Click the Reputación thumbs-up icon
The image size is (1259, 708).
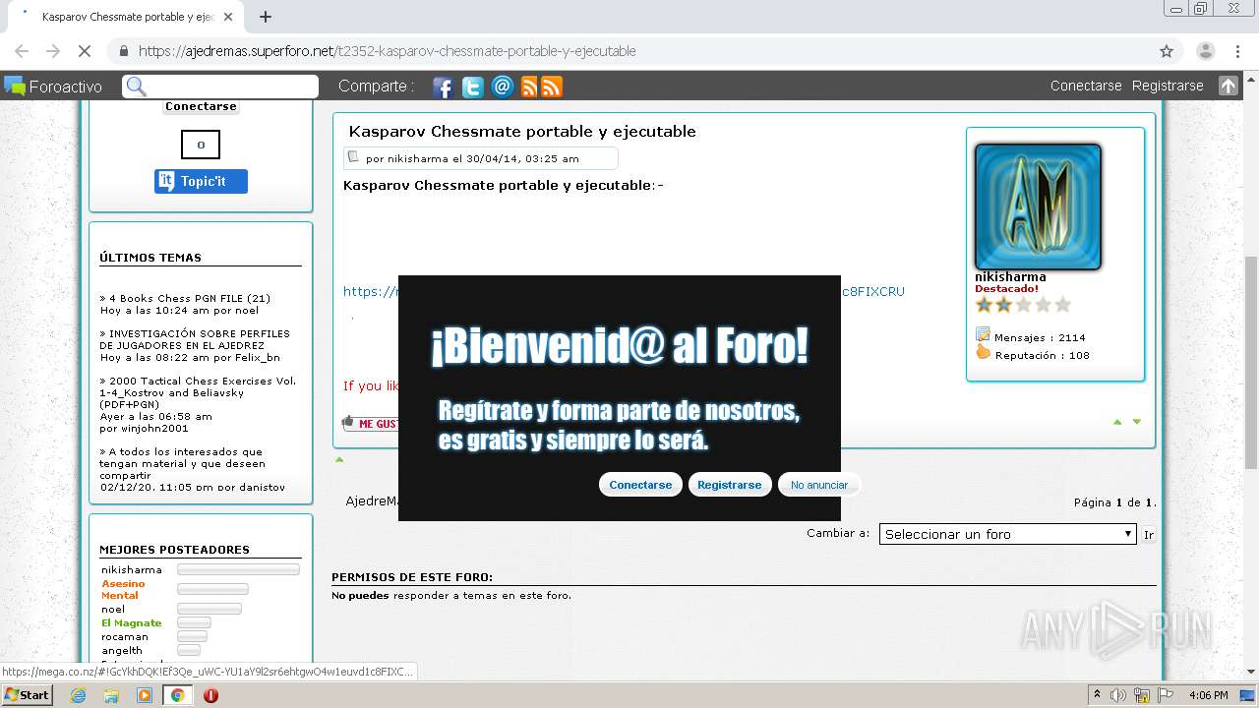click(983, 352)
